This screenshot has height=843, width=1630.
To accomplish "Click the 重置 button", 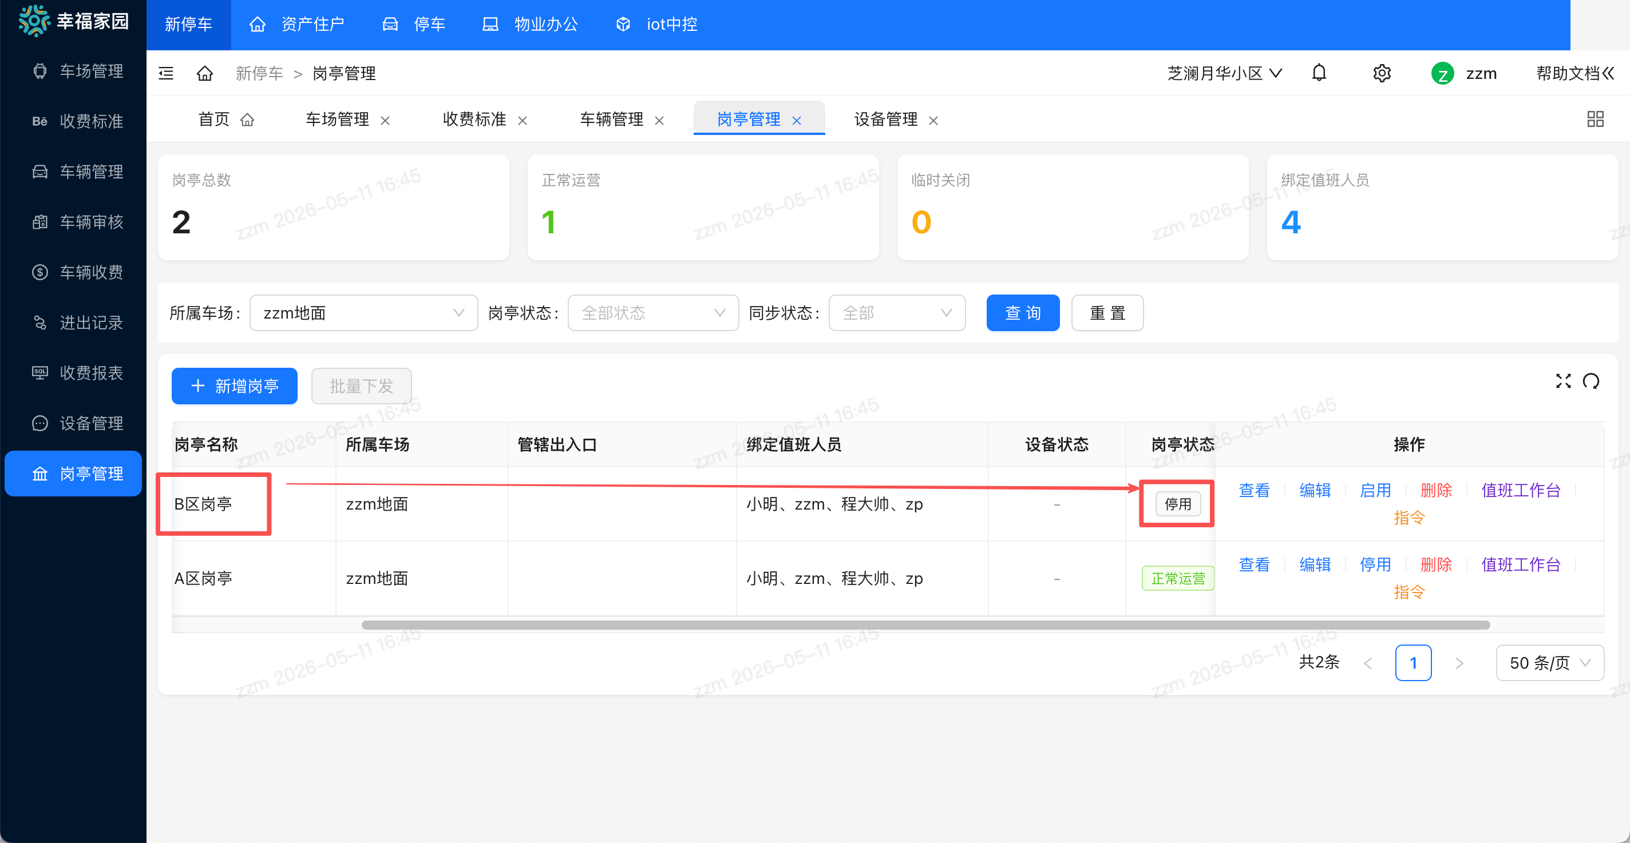I will [1107, 312].
